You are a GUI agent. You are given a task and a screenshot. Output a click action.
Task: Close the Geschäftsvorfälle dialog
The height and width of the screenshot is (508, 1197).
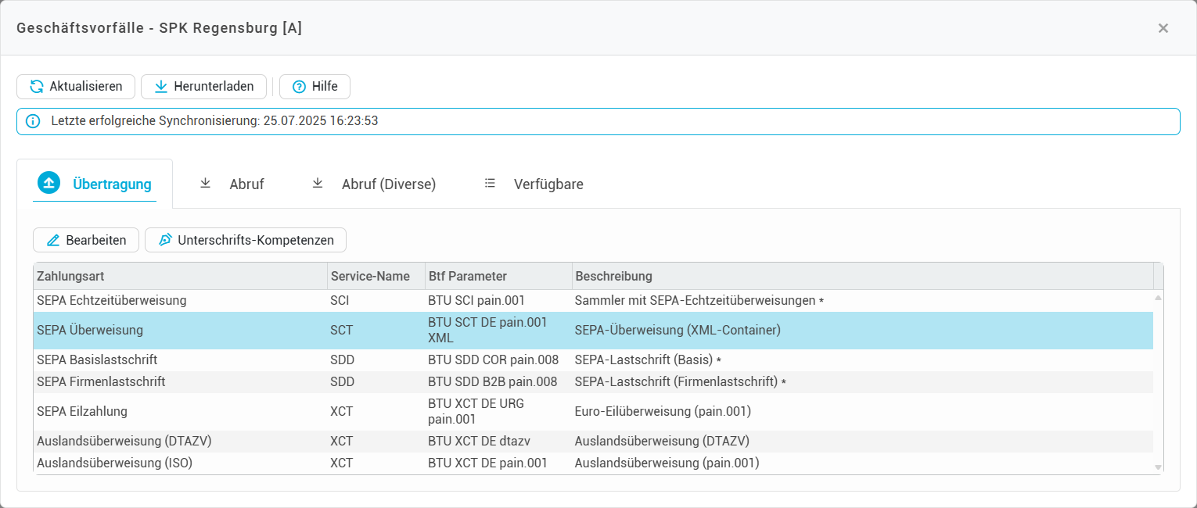pos(1163,28)
